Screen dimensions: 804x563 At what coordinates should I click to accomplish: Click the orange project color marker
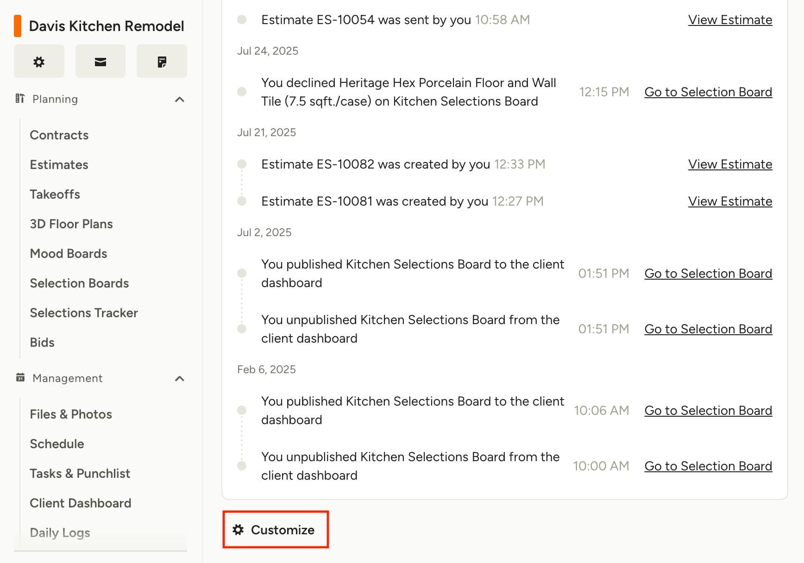tap(18, 26)
